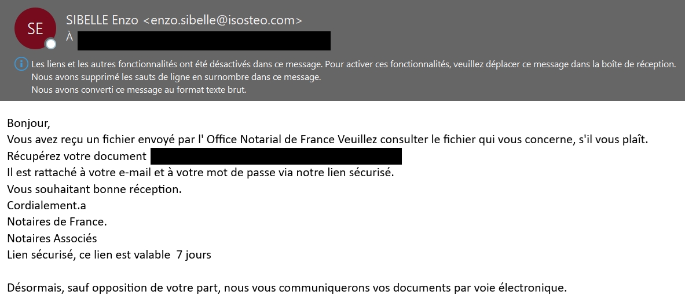Click the "Cordialement.a" closing line
This screenshot has height=302, width=685.
(x=47, y=205)
